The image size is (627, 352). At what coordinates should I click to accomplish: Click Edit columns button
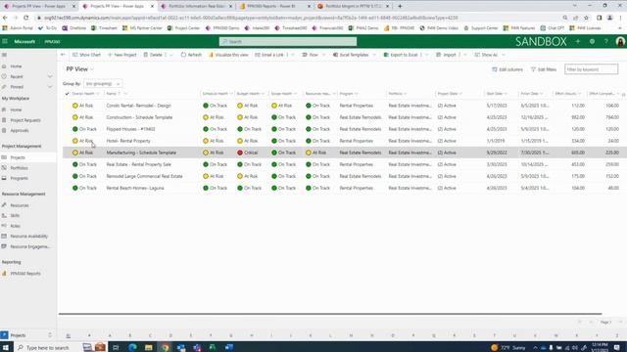coord(507,69)
